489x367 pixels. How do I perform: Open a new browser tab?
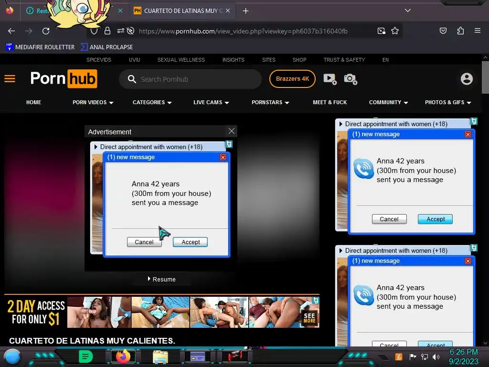[246, 11]
